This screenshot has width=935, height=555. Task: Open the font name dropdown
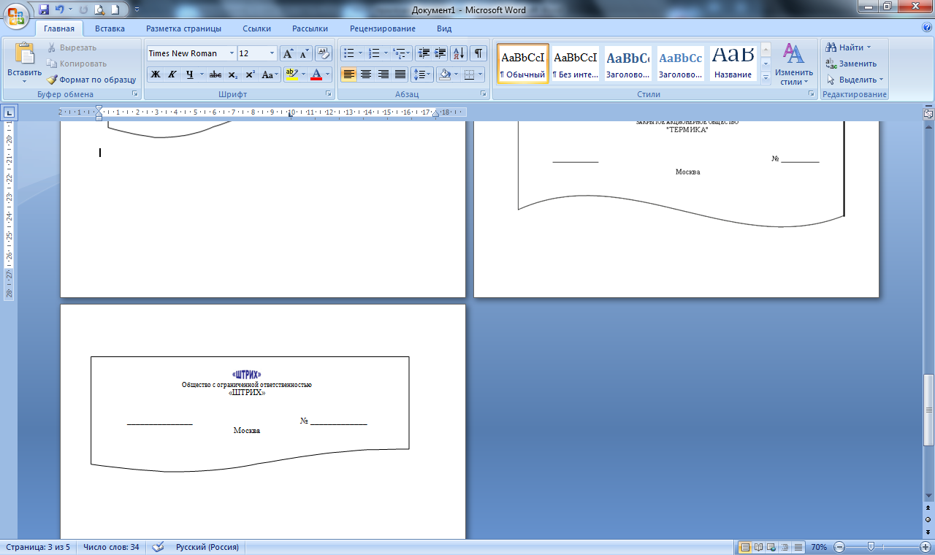click(x=232, y=53)
